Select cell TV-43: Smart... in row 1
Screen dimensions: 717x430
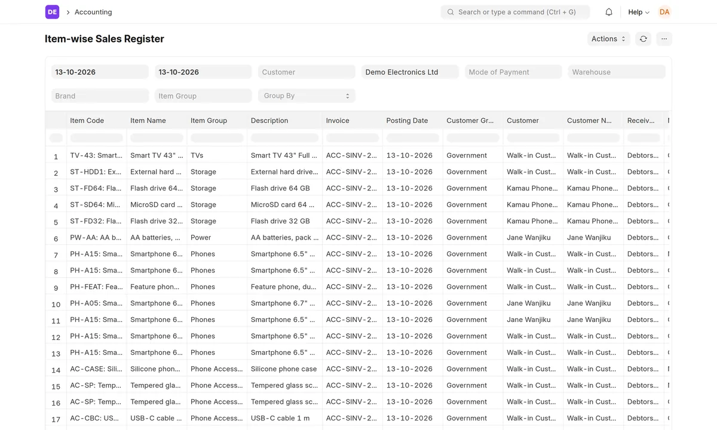point(96,155)
